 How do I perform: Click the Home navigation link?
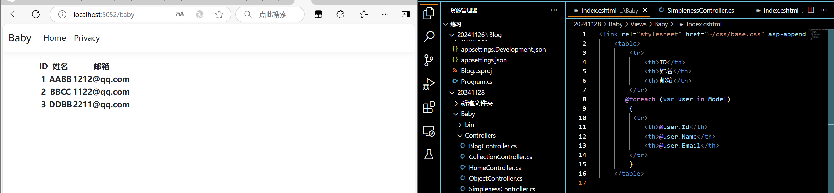pyautogui.click(x=54, y=38)
